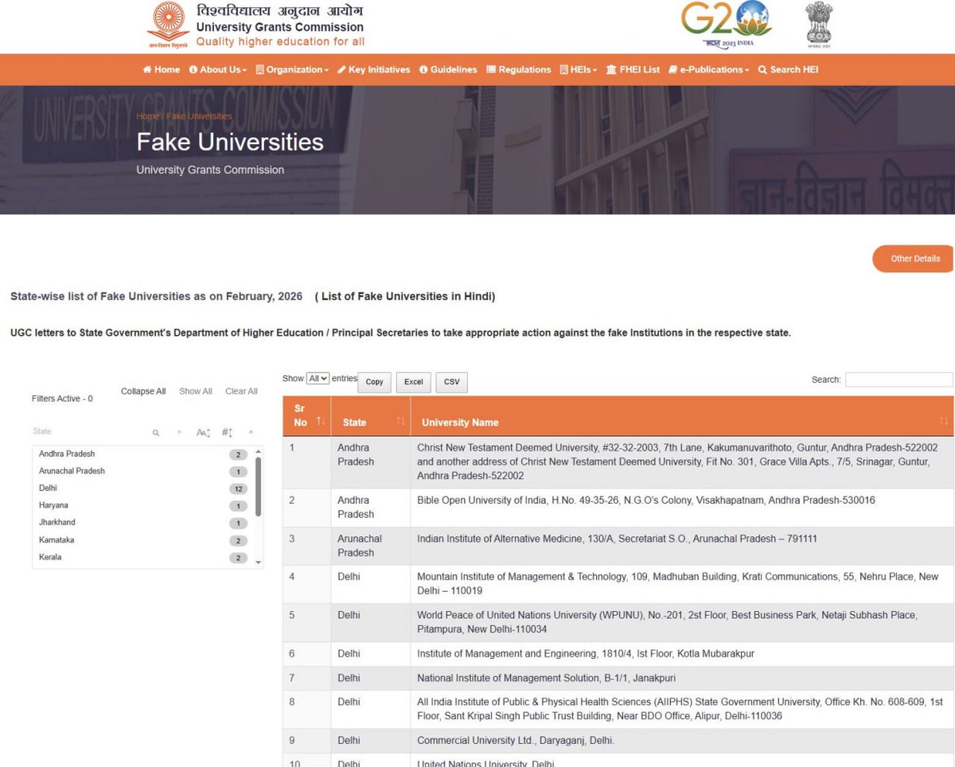Click Indian Institute of Alternative Medicine row
The height and width of the screenshot is (767, 955).
pyautogui.click(x=618, y=546)
